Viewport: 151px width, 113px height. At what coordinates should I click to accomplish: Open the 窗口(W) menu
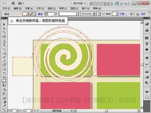point(86,8)
